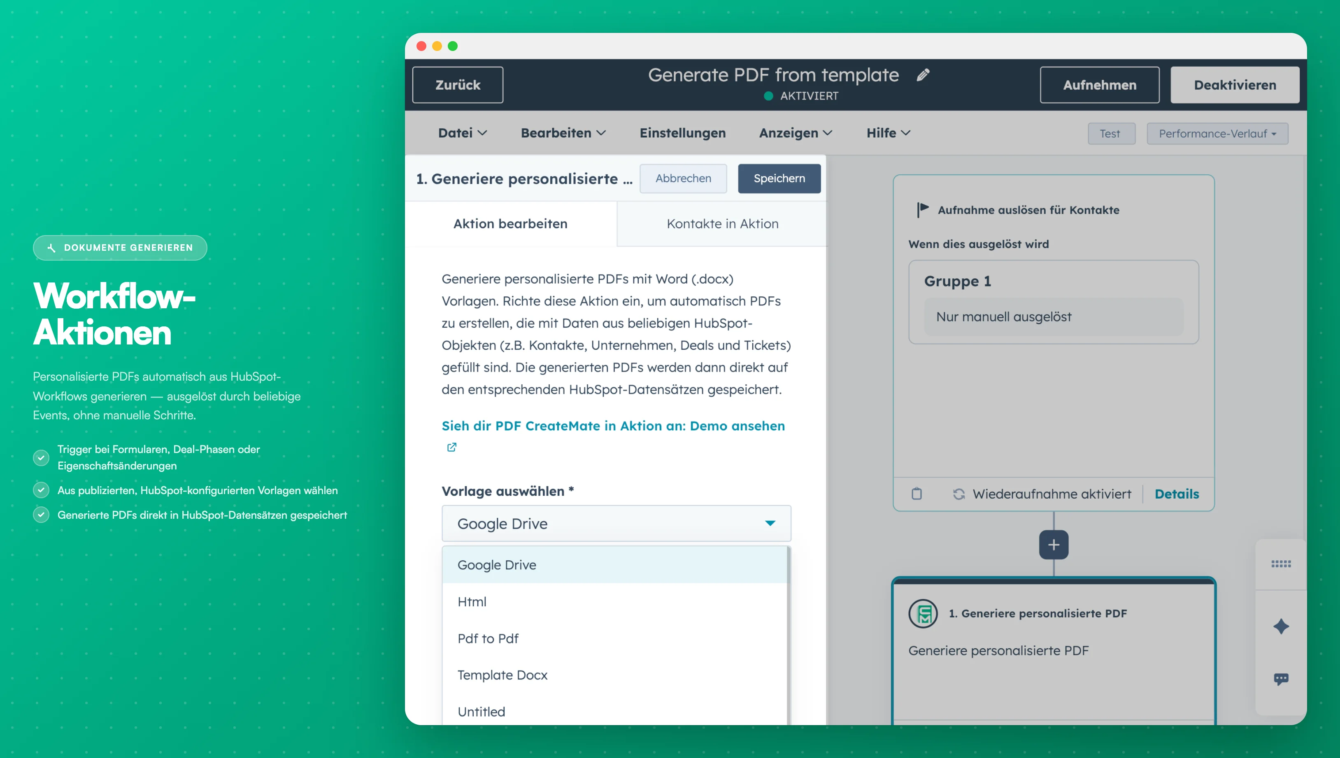This screenshot has height=758, width=1340.
Task: Click the re-enrollment refresh icon
Action: 958,494
